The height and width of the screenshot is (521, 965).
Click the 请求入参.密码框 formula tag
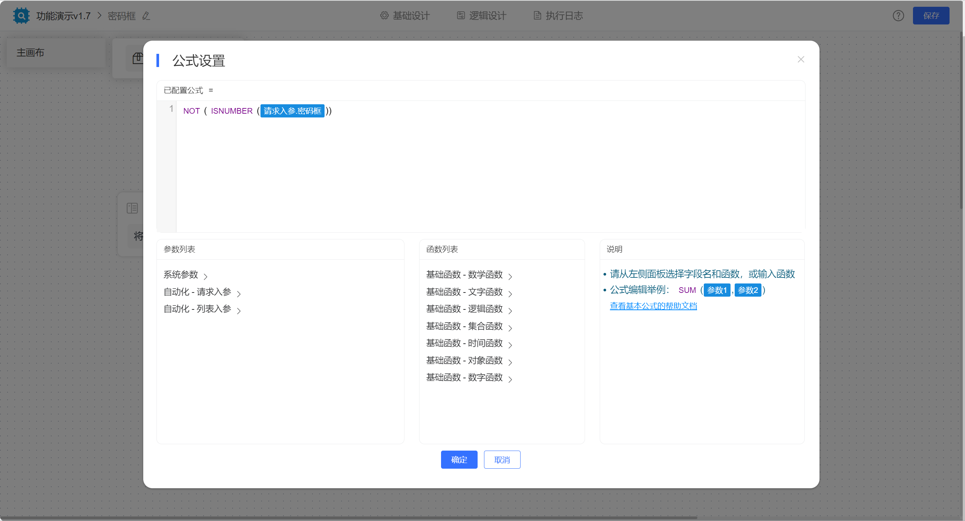tap(293, 111)
